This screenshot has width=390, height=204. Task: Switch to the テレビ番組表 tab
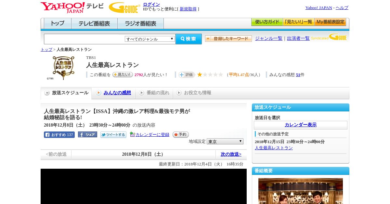coord(94,24)
